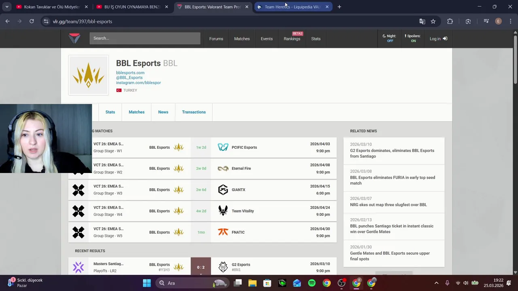Click the site information icon beside the URL

(x=46, y=21)
